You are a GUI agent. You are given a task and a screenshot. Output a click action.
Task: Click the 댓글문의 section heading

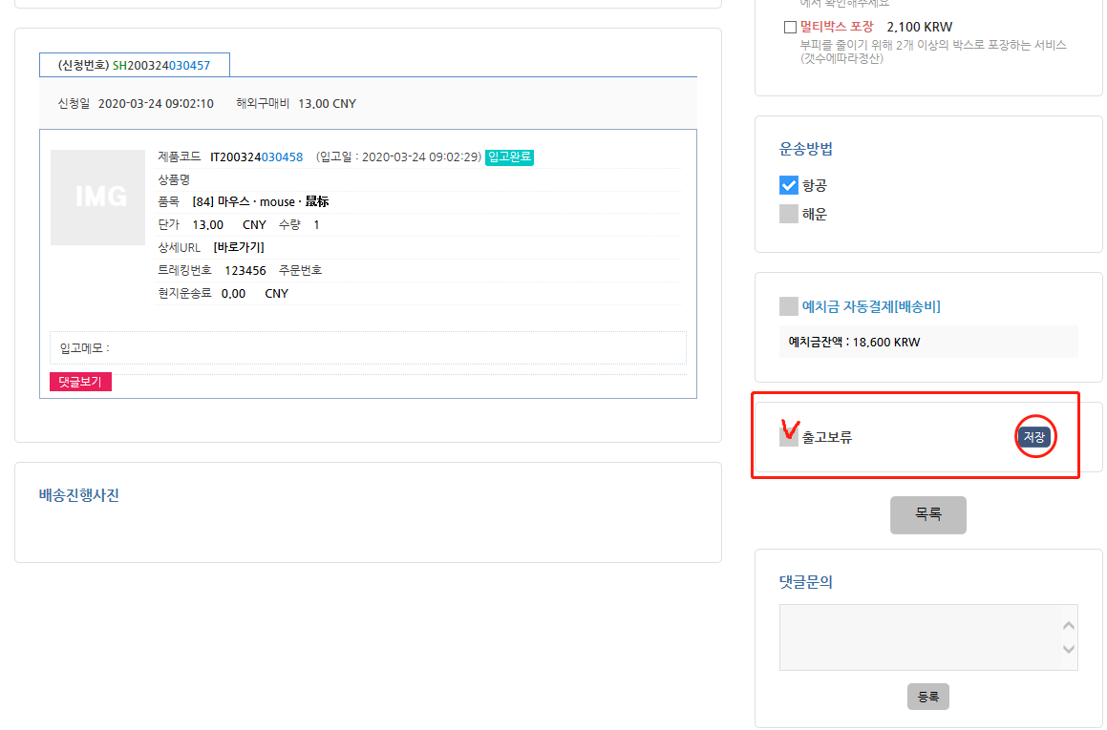[805, 582]
